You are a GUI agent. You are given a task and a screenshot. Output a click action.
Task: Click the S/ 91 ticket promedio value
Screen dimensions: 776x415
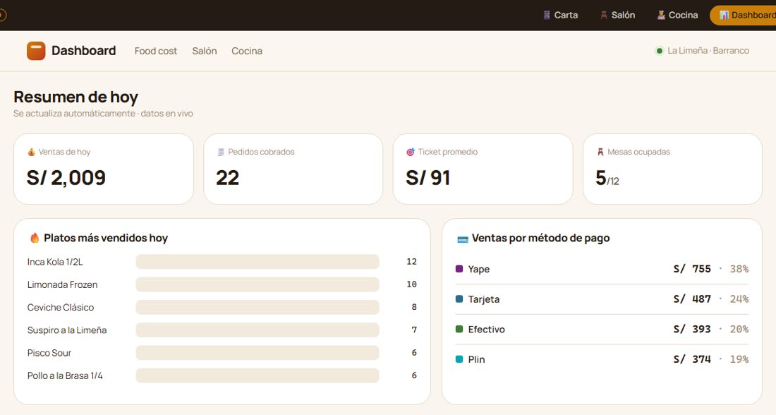click(428, 178)
